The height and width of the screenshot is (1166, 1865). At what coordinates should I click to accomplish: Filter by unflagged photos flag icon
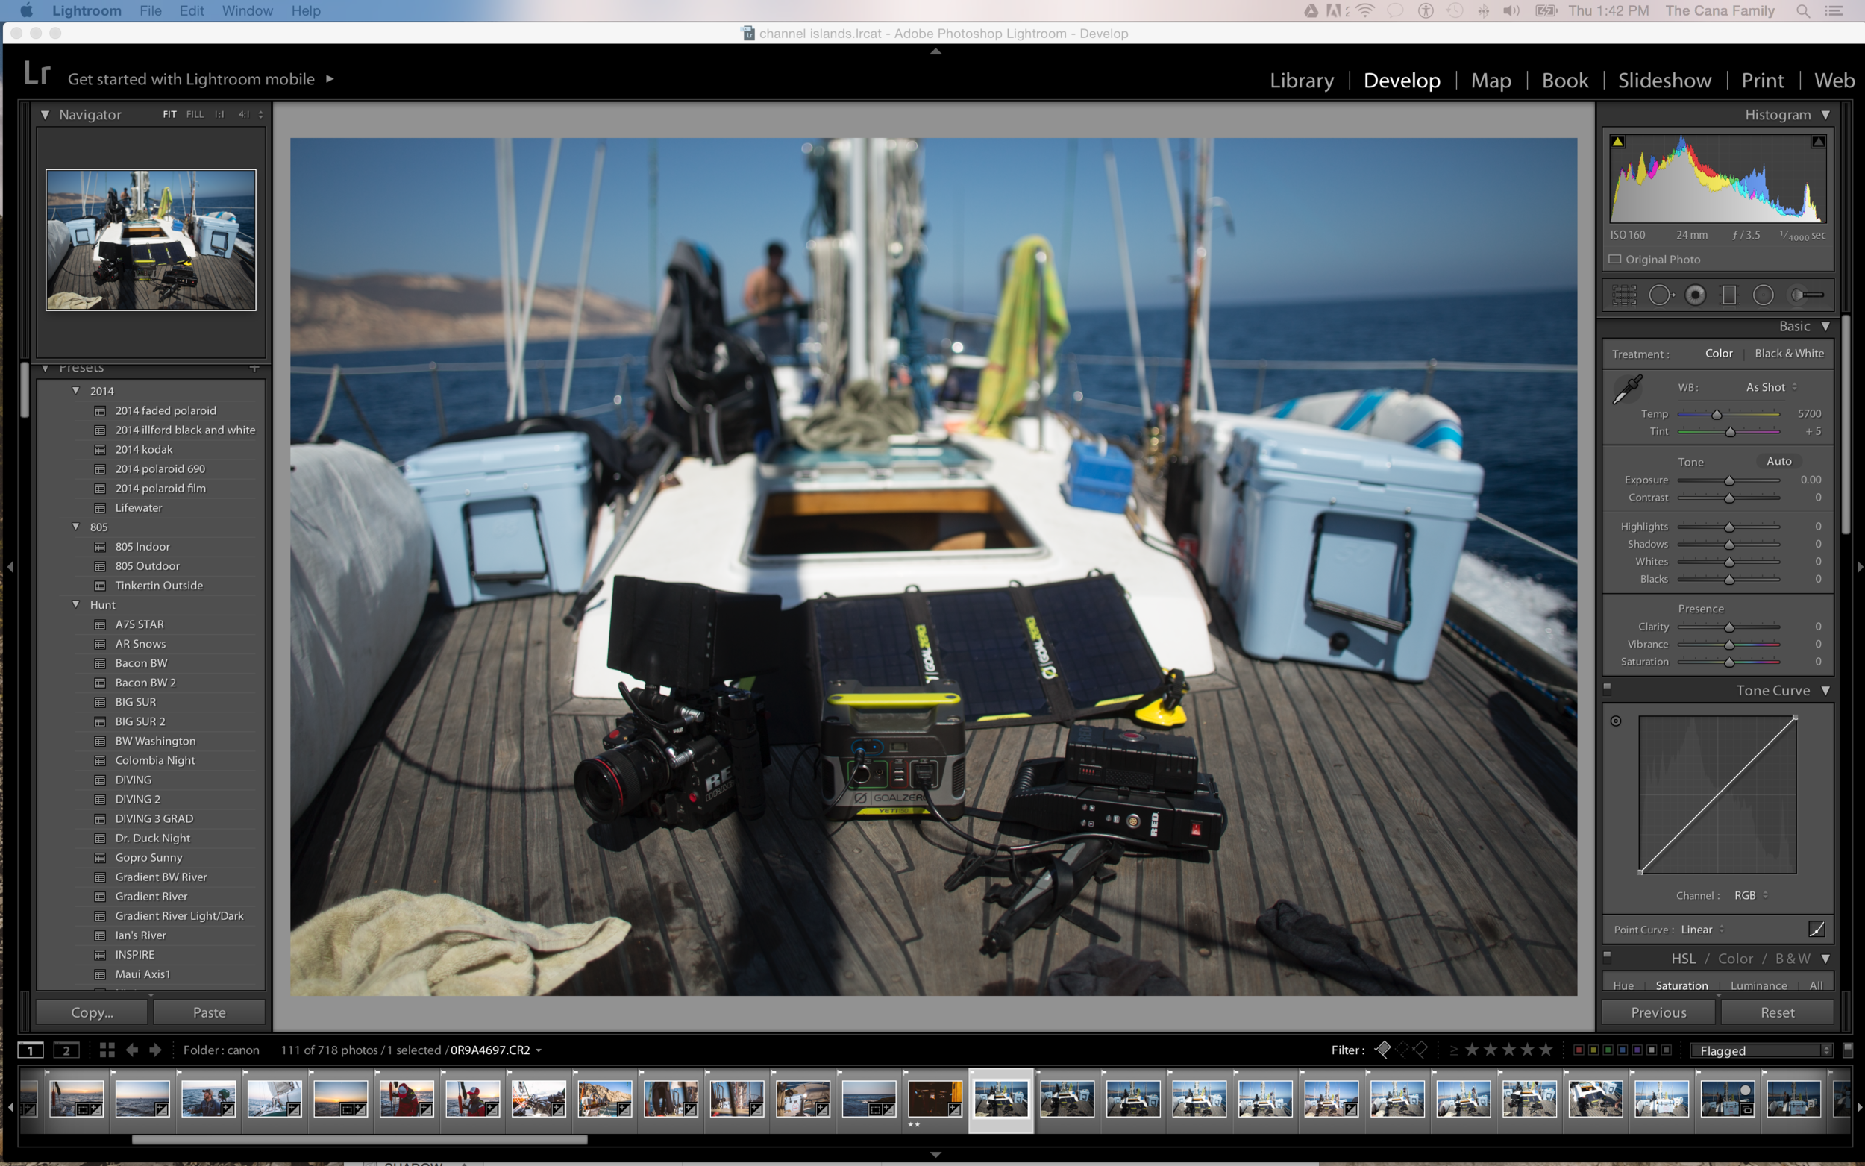tap(1402, 1049)
